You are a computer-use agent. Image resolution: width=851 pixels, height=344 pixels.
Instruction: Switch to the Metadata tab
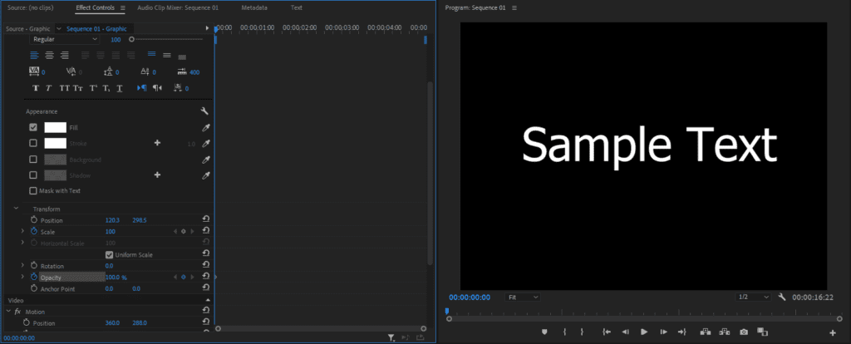click(x=254, y=7)
